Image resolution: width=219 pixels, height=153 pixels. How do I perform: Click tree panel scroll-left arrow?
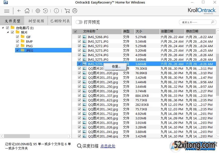[x=2, y=136]
